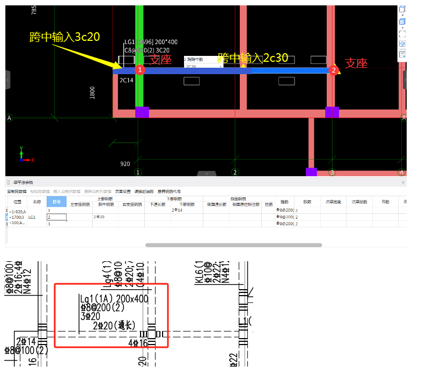Click the right support input box near axis 3

[318, 60]
